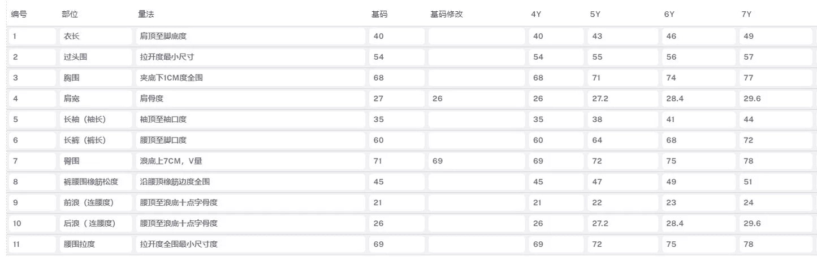Click the 部位 field containing 前浪（连腰度）
This screenshot has height=257, width=817.
[x=96, y=203]
